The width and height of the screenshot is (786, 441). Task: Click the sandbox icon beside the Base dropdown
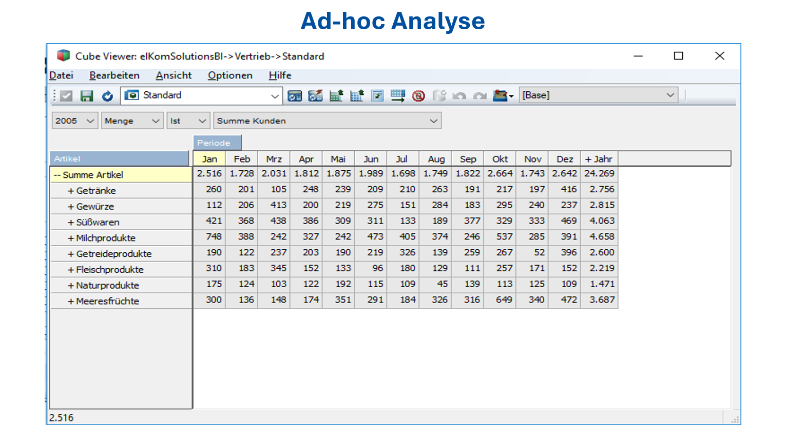501,96
